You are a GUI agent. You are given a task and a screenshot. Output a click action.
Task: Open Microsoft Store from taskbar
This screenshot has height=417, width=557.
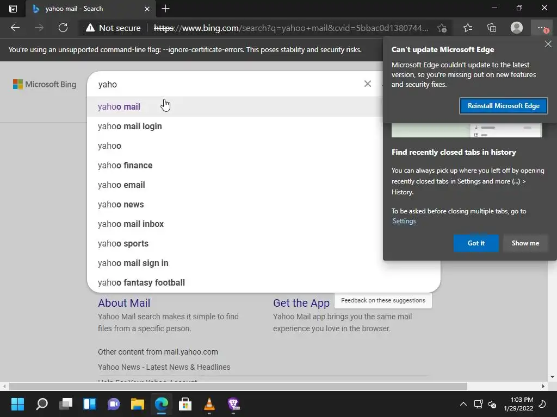pos(185,404)
